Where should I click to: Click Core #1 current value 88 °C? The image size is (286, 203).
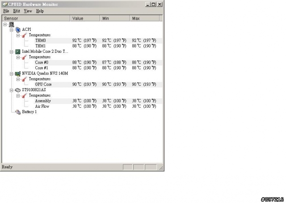click(x=84, y=68)
